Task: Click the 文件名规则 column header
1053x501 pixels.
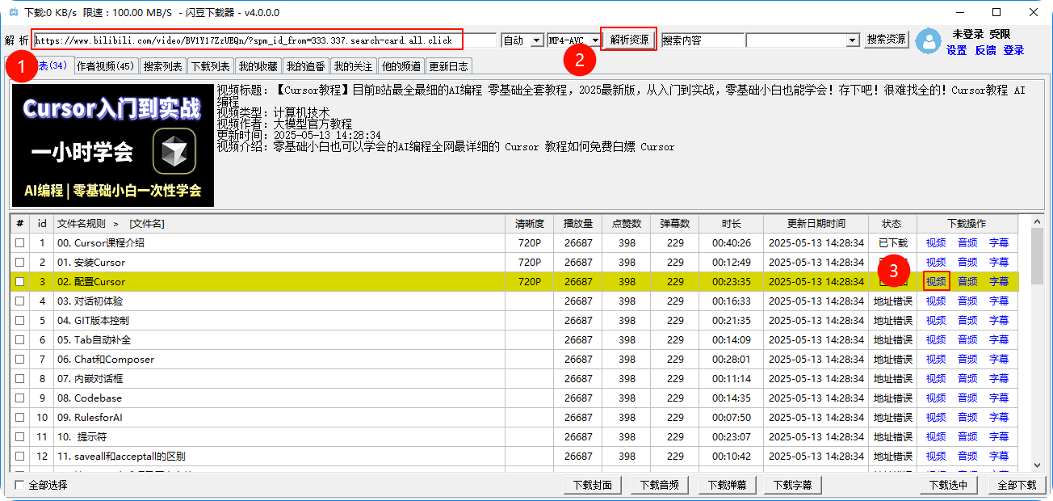Action: pos(279,224)
